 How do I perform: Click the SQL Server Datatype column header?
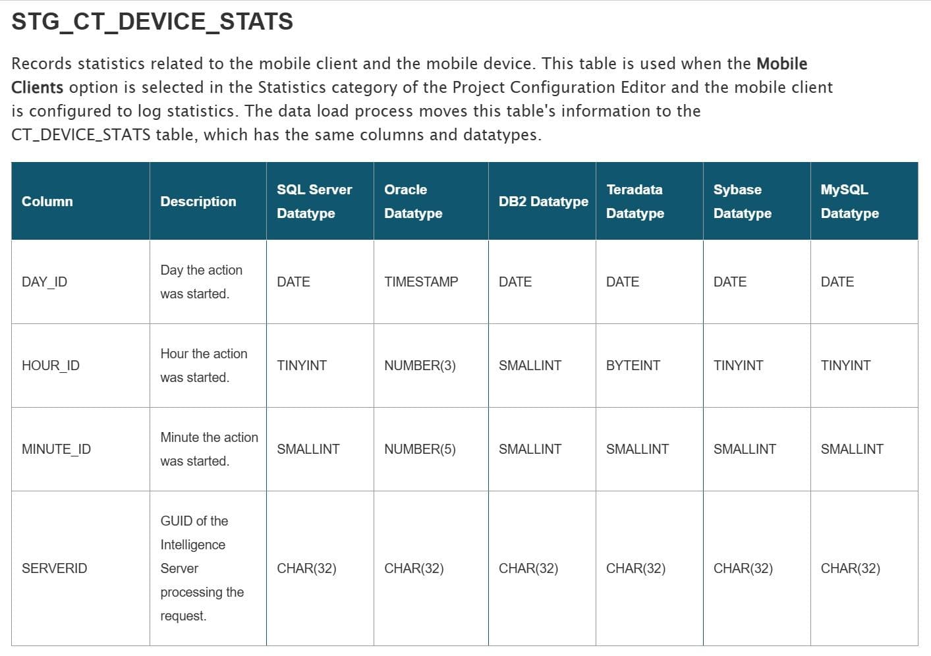pos(314,202)
